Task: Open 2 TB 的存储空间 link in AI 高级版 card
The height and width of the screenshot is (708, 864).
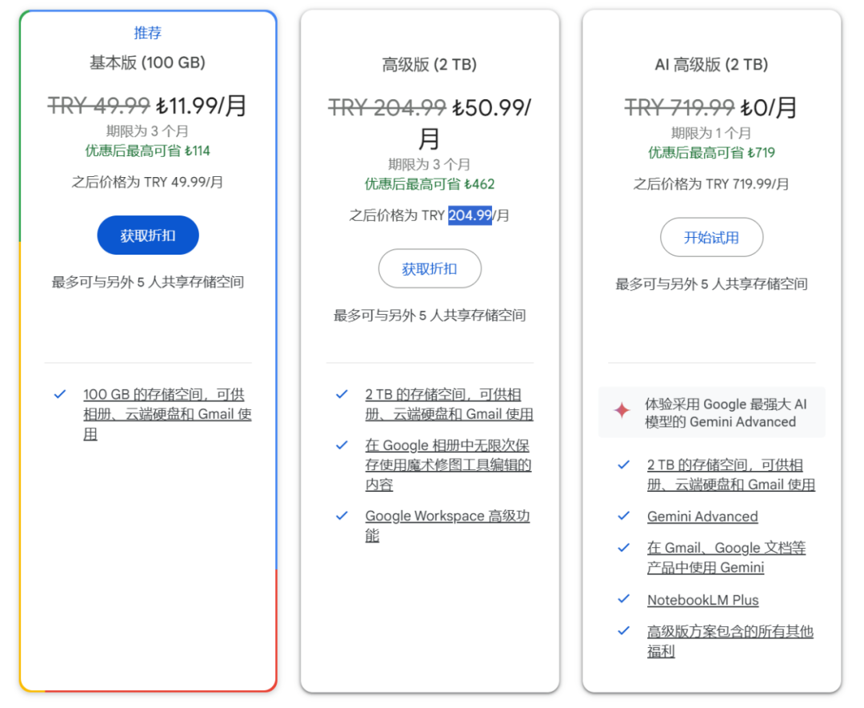Action: click(730, 475)
